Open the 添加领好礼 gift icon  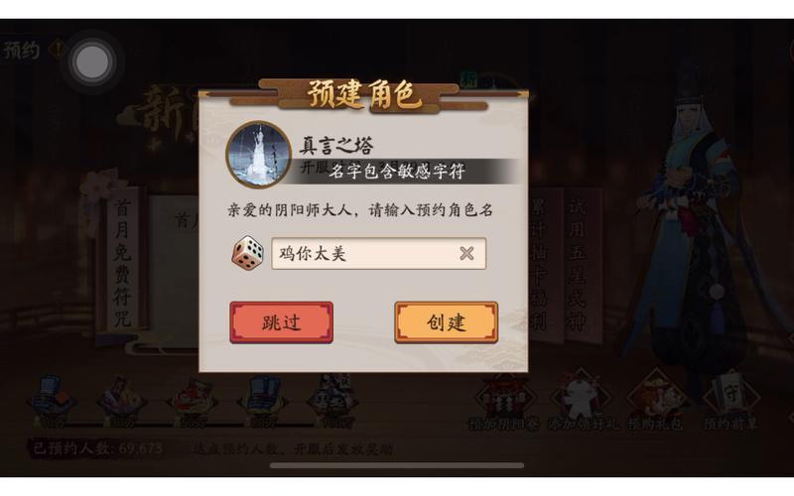point(582,402)
